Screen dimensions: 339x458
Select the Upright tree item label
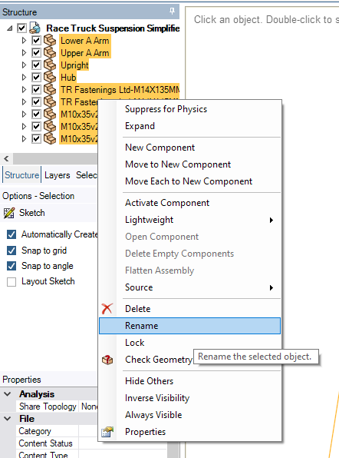(x=74, y=65)
